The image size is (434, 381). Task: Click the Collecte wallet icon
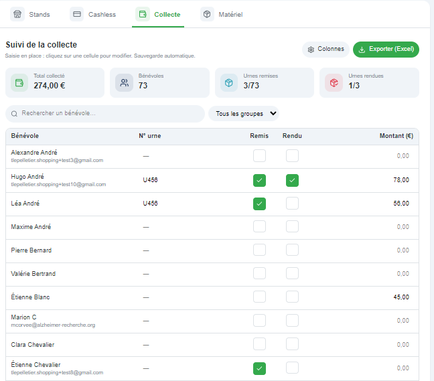pyautogui.click(x=143, y=14)
